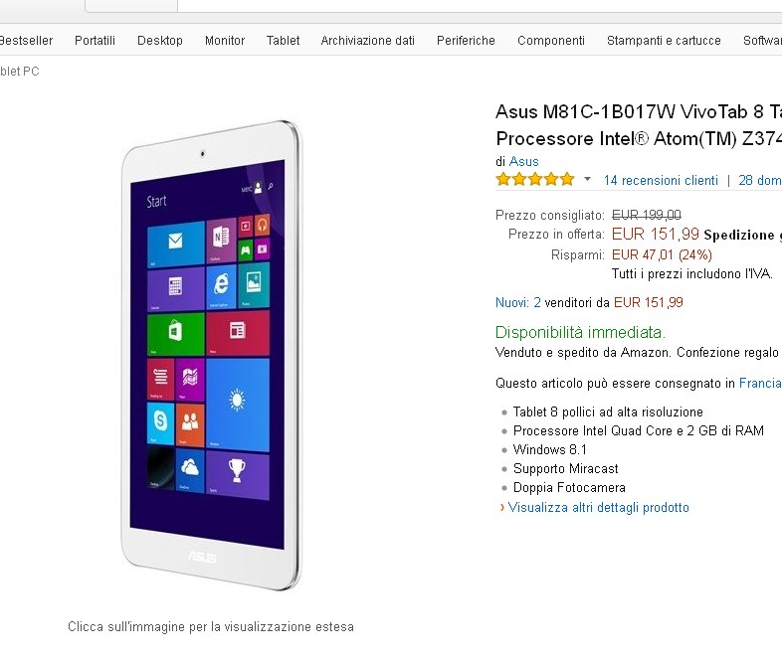This screenshot has width=782, height=660.
Task: Open the 14 recensioni clienti link
Action: (x=661, y=180)
